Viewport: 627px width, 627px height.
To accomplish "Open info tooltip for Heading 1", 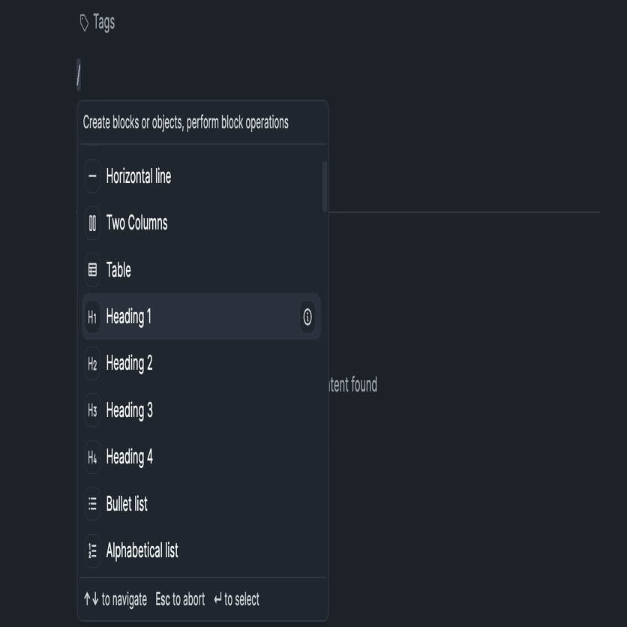I will [x=307, y=317].
